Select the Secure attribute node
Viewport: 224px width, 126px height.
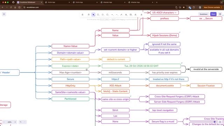point(70,79)
